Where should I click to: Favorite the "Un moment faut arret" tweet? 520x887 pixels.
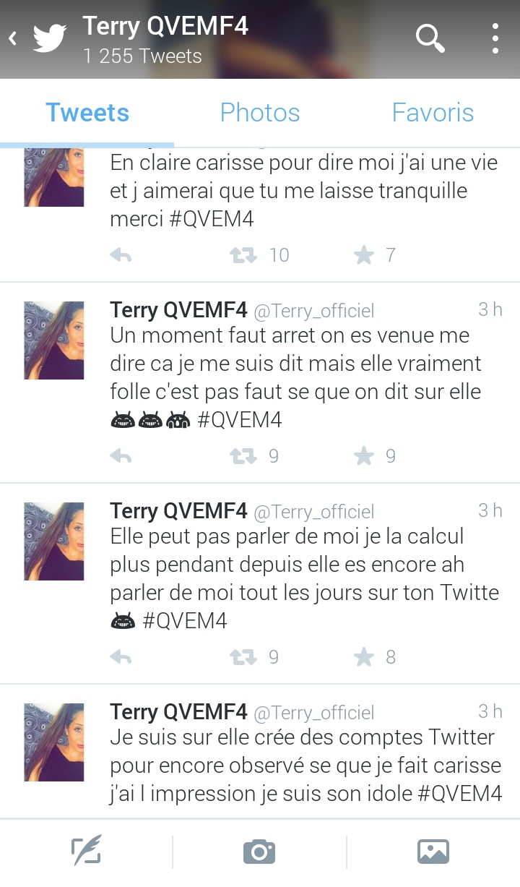pyautogui.click(x=364, y=455)
